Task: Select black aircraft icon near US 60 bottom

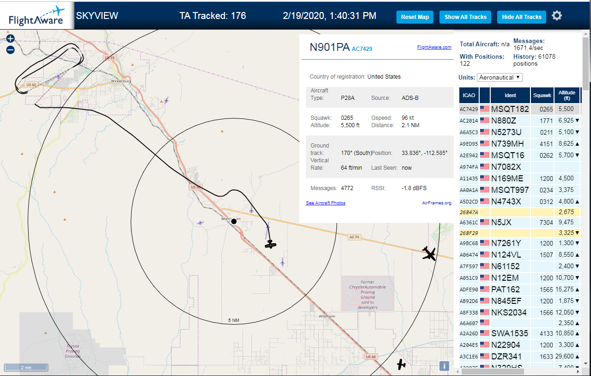Action: click(x=401, y=364)
